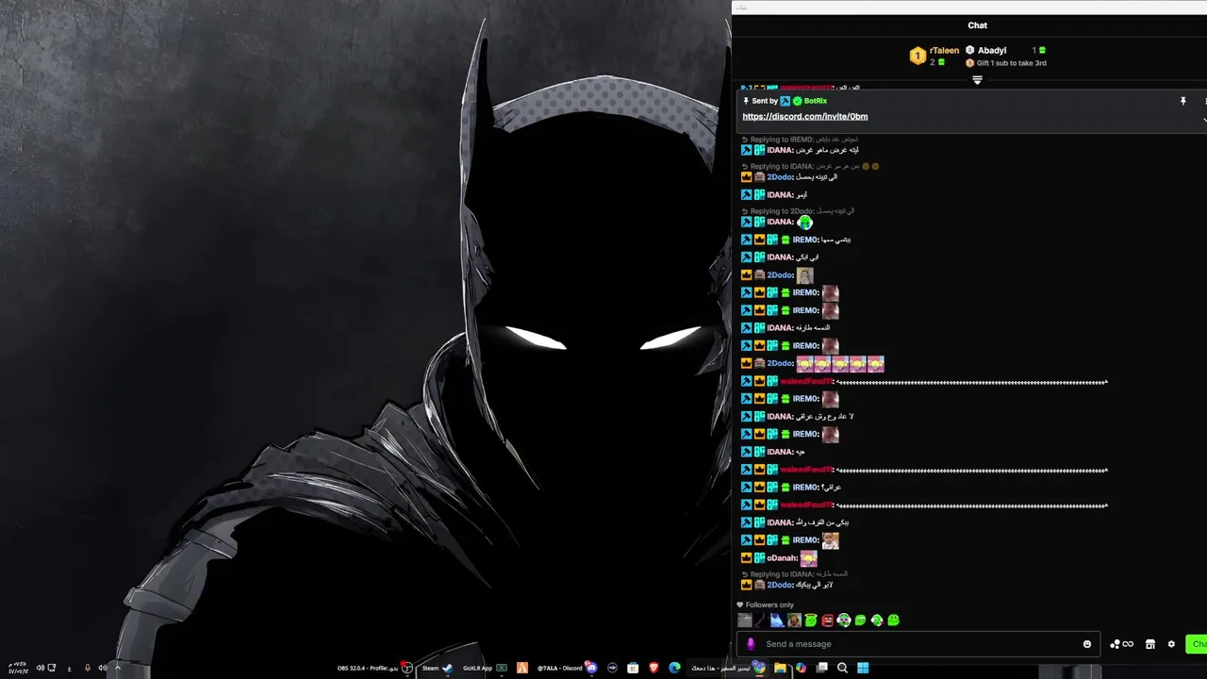The height and width of the screenshot is (679, 1207).
Task: Open GoXLR App from the taskbar
Action: (486, 668)
